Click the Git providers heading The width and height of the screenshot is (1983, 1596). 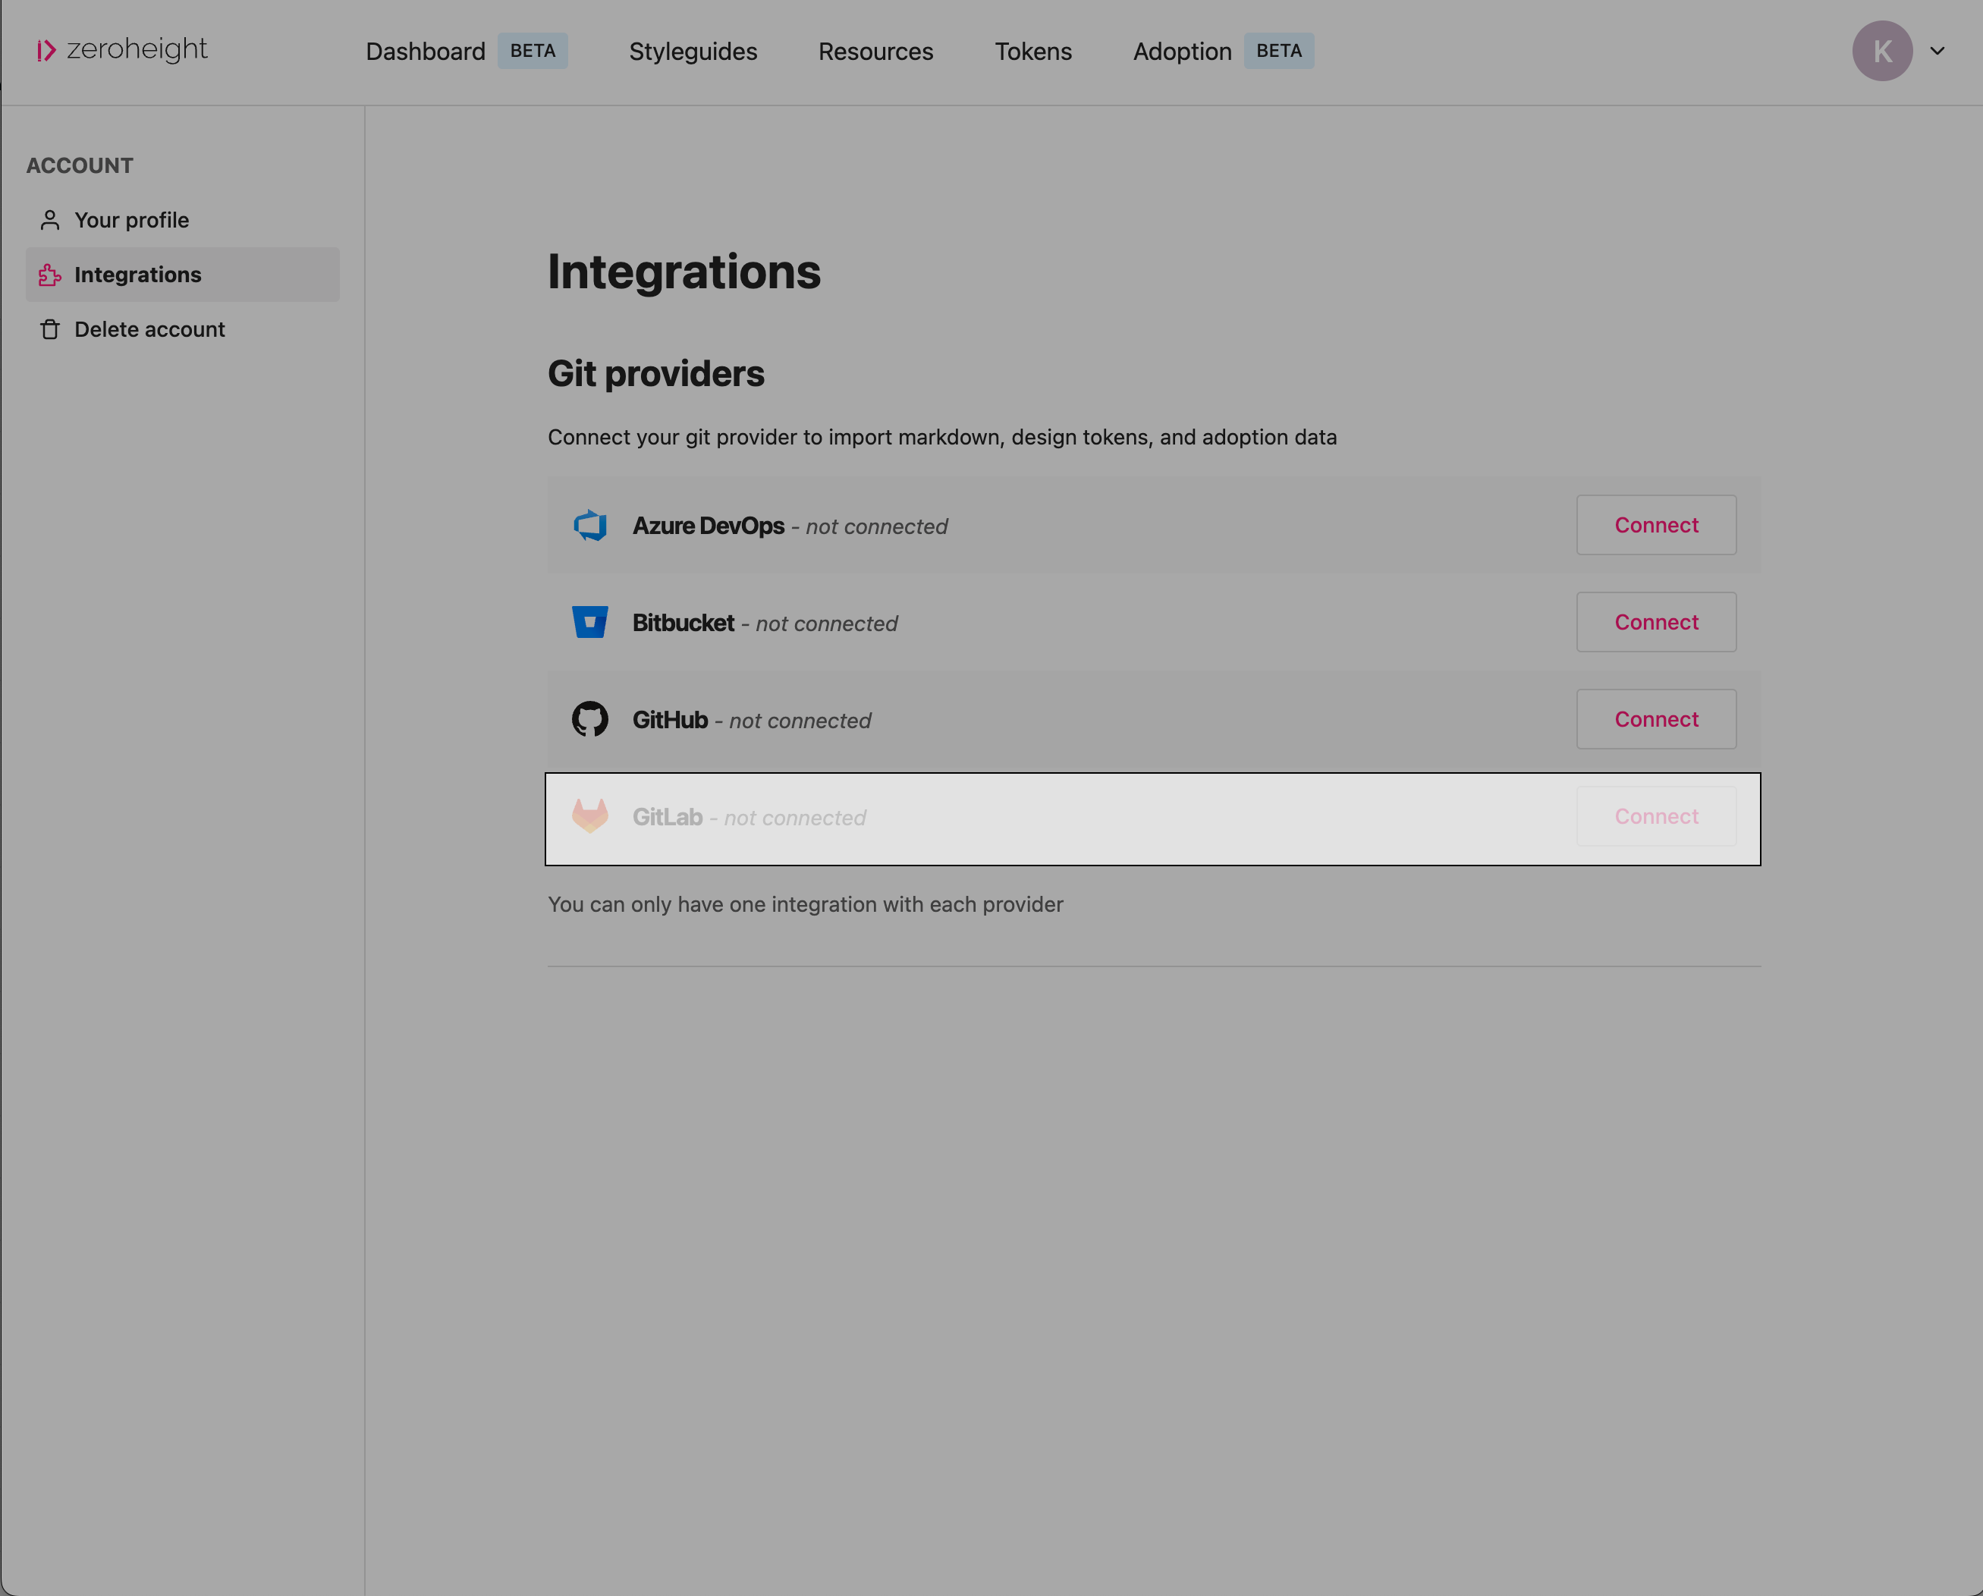coord(655,373)
